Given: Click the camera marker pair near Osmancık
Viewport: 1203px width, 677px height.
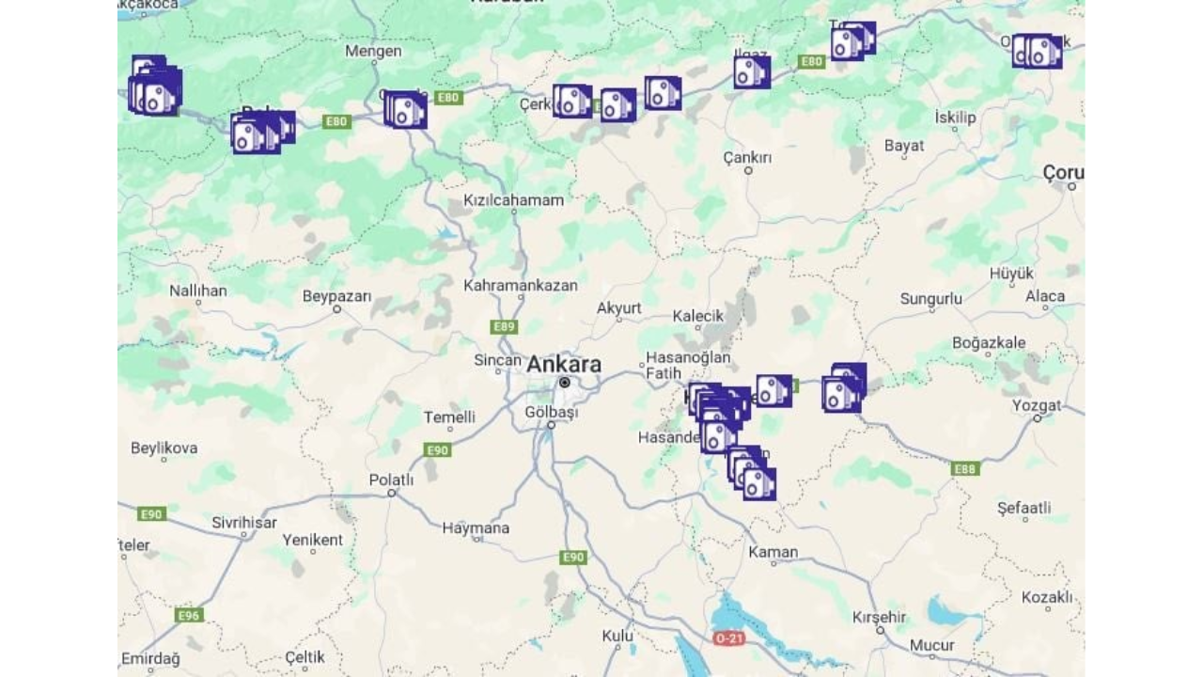Looking at the screenshot, I should coord(1038,52).
